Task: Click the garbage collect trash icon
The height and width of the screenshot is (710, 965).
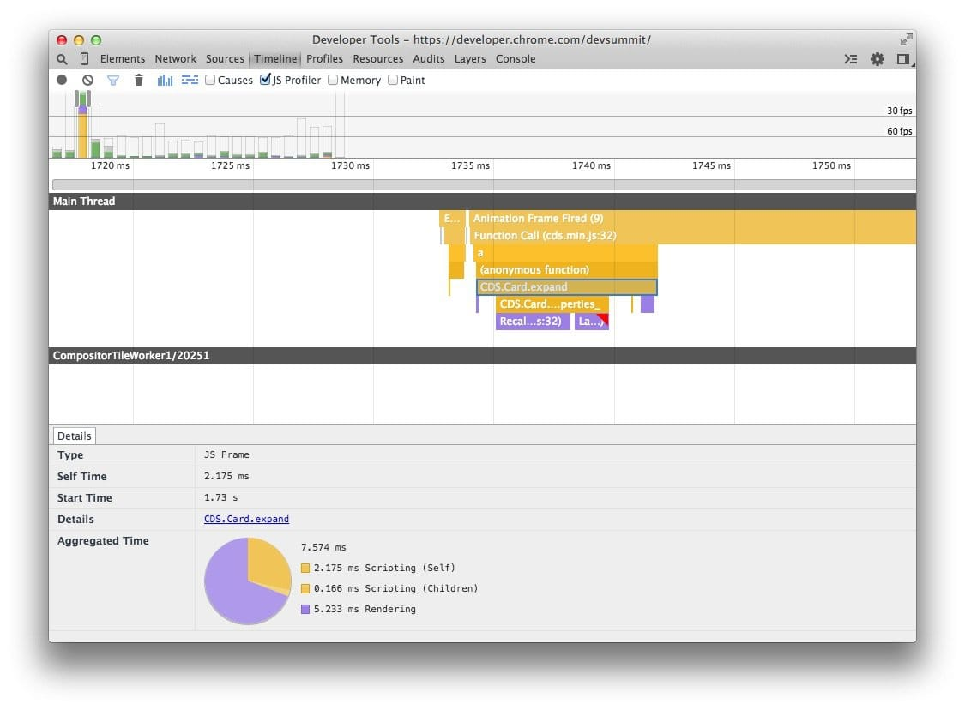Action: pos(139,80)
